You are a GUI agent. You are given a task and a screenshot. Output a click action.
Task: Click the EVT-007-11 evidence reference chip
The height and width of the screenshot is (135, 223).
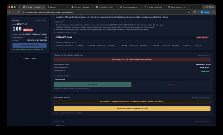198,46
